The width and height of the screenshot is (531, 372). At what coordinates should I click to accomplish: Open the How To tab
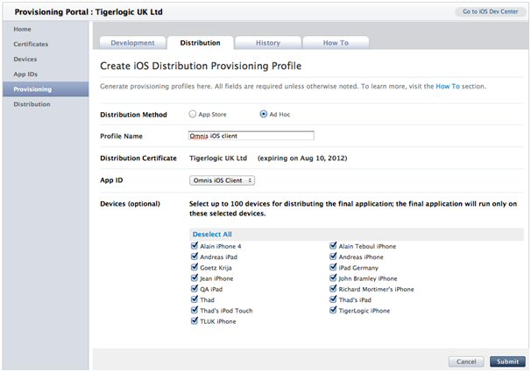[335, 43]
